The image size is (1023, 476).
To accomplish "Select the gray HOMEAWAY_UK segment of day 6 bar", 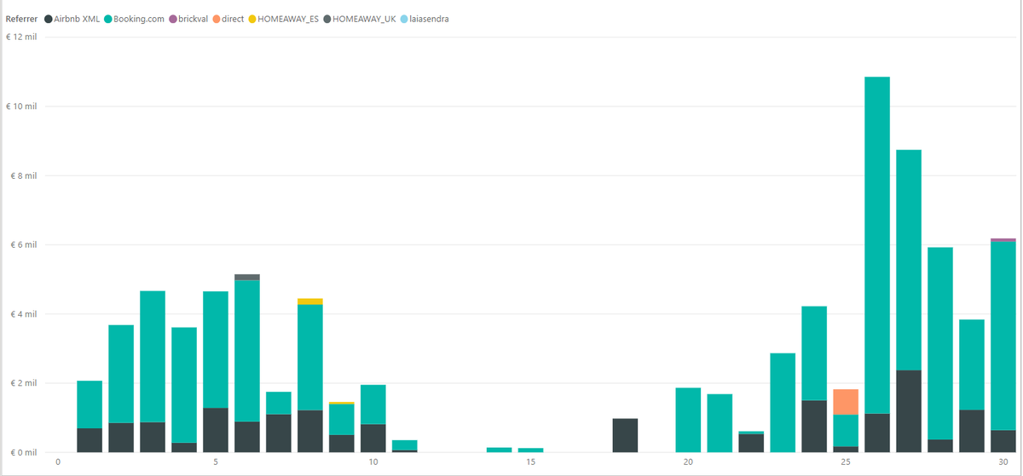I will [246, 277].
